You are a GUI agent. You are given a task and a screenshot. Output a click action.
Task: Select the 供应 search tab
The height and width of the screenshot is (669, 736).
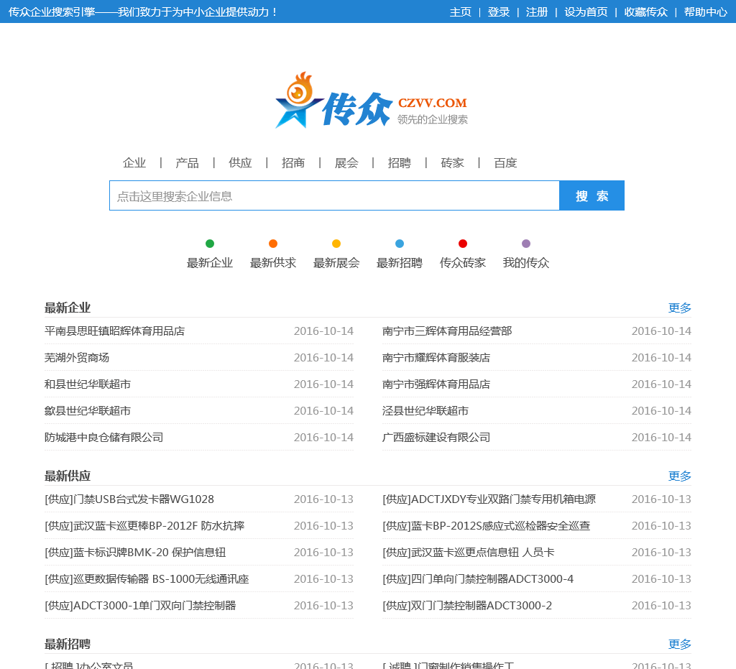point(240,163)
